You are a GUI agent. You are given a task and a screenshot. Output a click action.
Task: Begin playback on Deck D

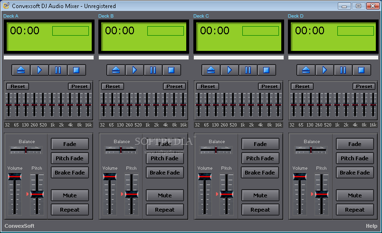pos(325,70)
